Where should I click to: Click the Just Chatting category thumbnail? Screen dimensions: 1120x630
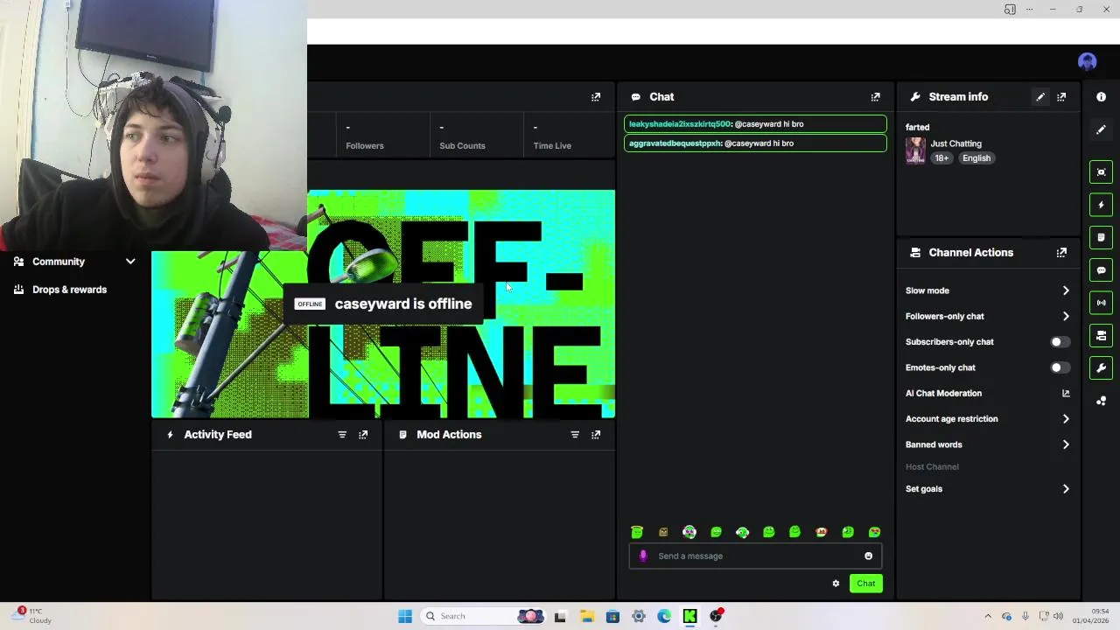[x=915, y=150]
